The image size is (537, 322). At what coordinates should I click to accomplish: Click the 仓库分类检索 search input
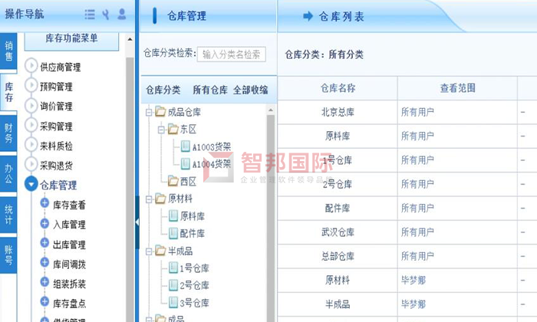coord(232,54)
